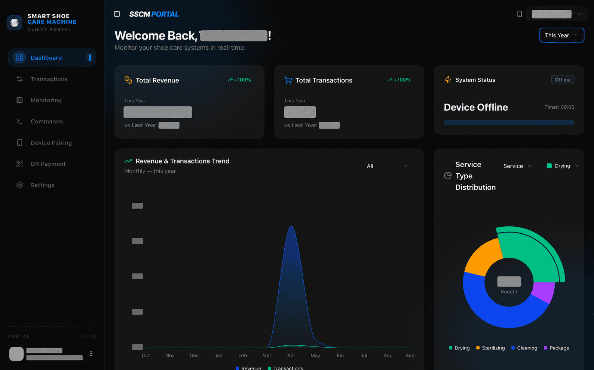Open the Drying dropdown in distribution card
594x370 pixels.
coord(563,166)
